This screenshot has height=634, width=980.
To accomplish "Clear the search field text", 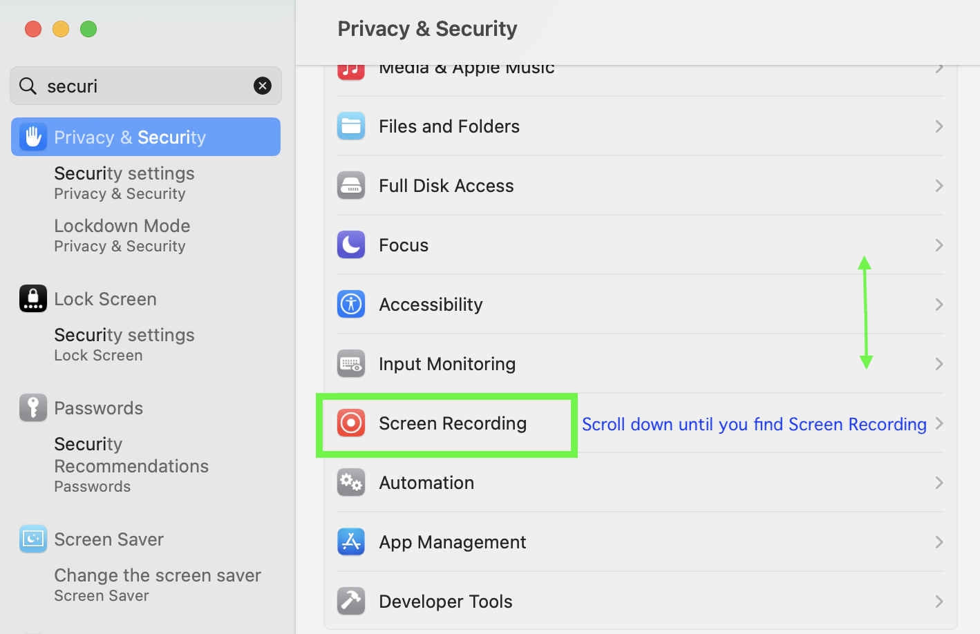I will pyautogui.click(x=263, y=86).
